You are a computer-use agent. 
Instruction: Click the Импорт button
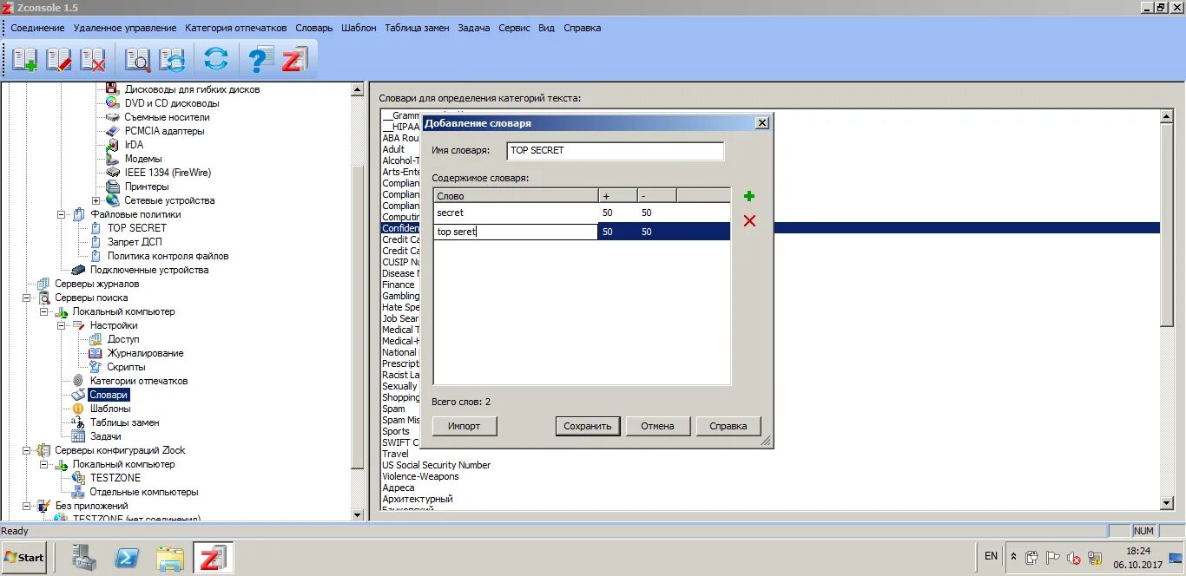(465, 426)
